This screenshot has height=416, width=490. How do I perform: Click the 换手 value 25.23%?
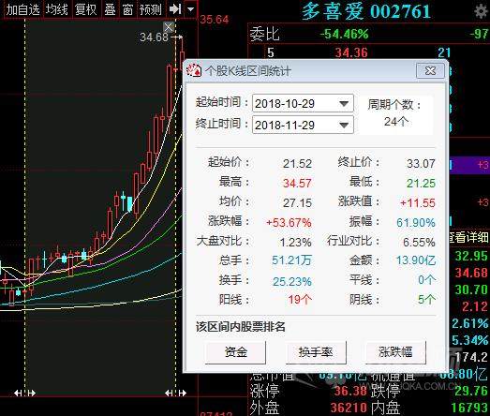(x=292, y=282)
